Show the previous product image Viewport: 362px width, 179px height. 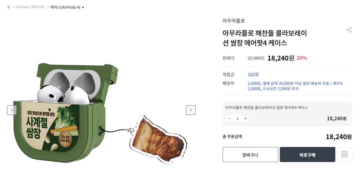click(x=12, y=110)
